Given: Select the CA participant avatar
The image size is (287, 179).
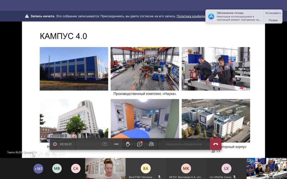Looking at the screenshot, I should (x=76, y=169).
